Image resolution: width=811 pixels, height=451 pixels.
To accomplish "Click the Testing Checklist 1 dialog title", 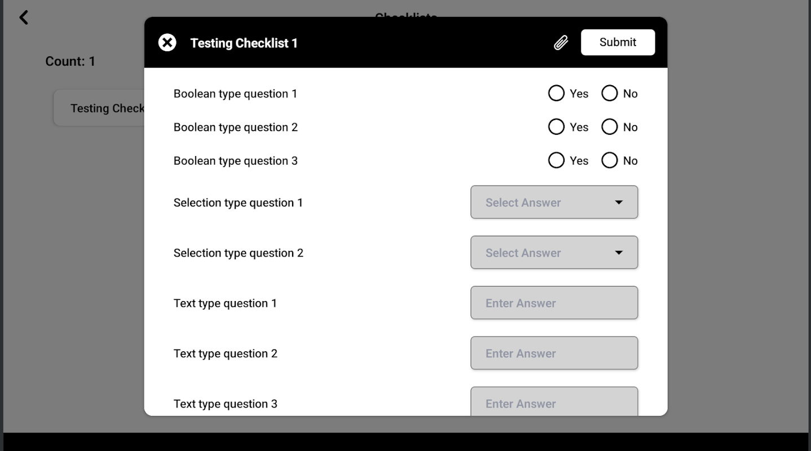I will click(x=244, y=43).
